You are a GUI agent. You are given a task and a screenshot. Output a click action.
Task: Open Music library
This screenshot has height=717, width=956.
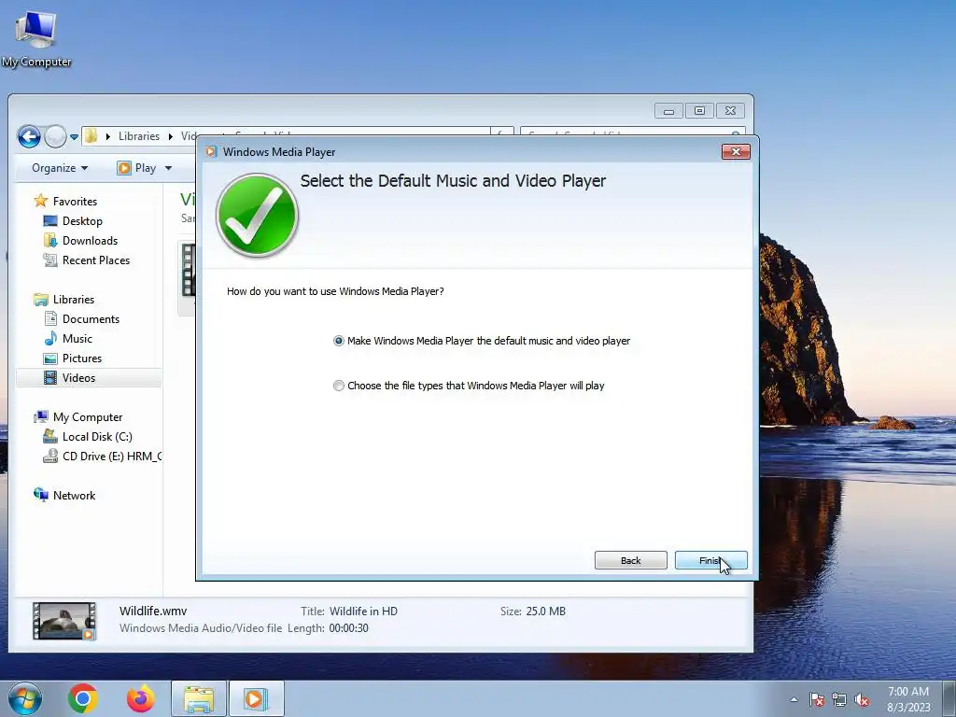[x=77, y=338]
